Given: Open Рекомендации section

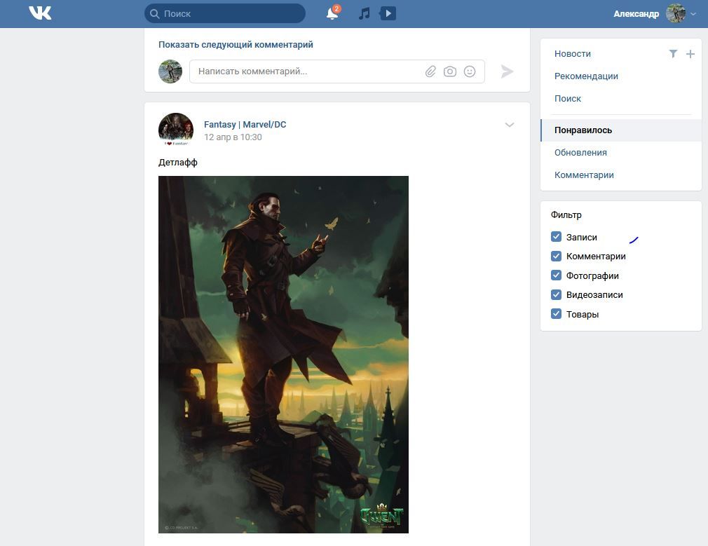Looking at the screenshot, I should [586, 76].
